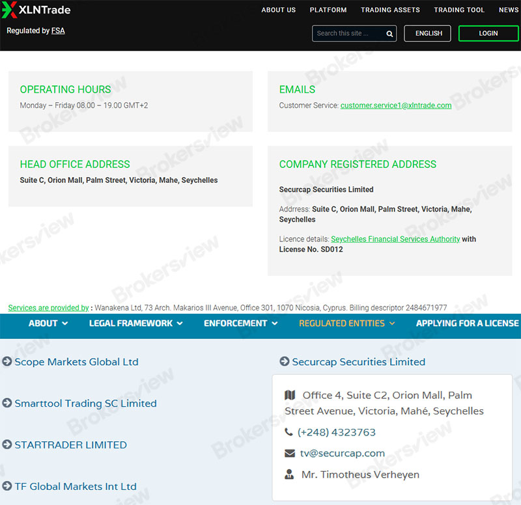Click the envelope icon next to tv@securcap.com
521x505 pixels.
click(x=290, y=454)
